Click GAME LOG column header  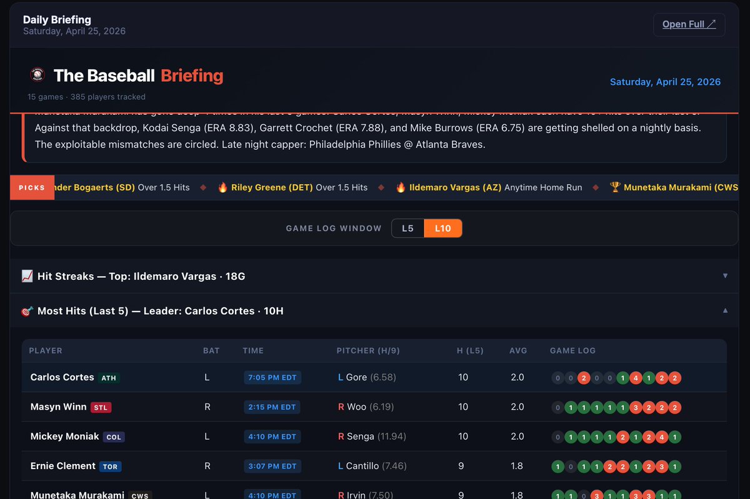point(572,350)
